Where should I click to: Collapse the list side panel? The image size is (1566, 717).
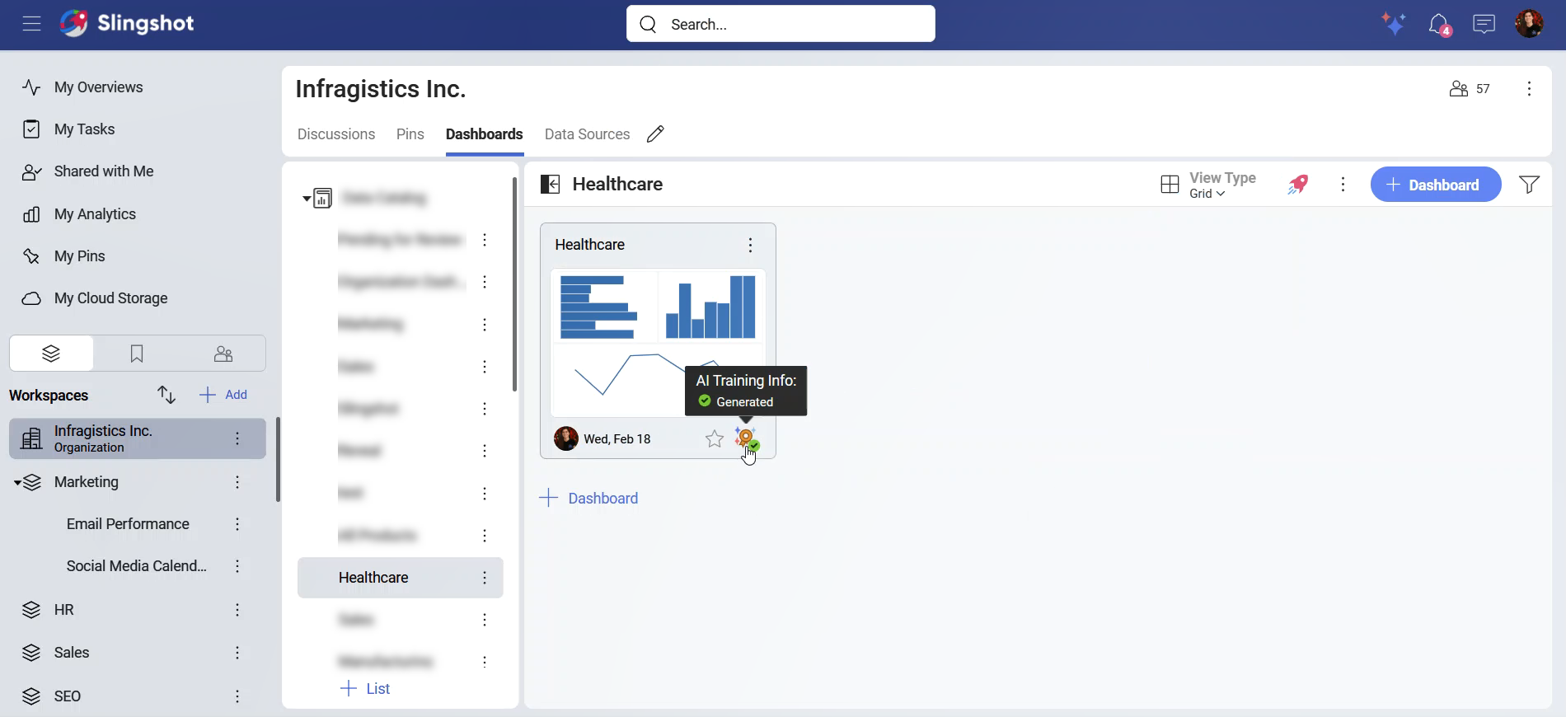click(550, 185)
